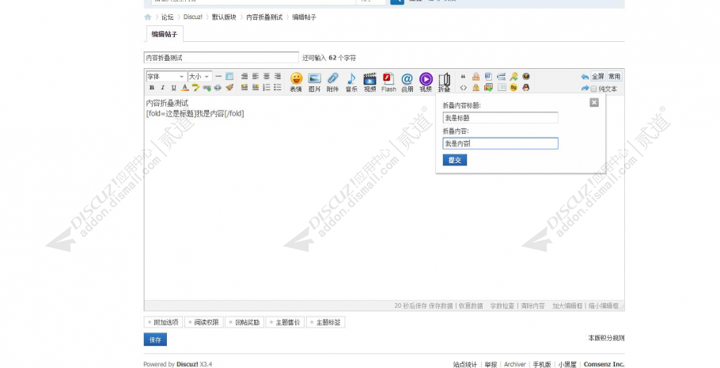Expand the 附加选项 section
This screenshot has height=368, width=720.
tap(164, 323)
